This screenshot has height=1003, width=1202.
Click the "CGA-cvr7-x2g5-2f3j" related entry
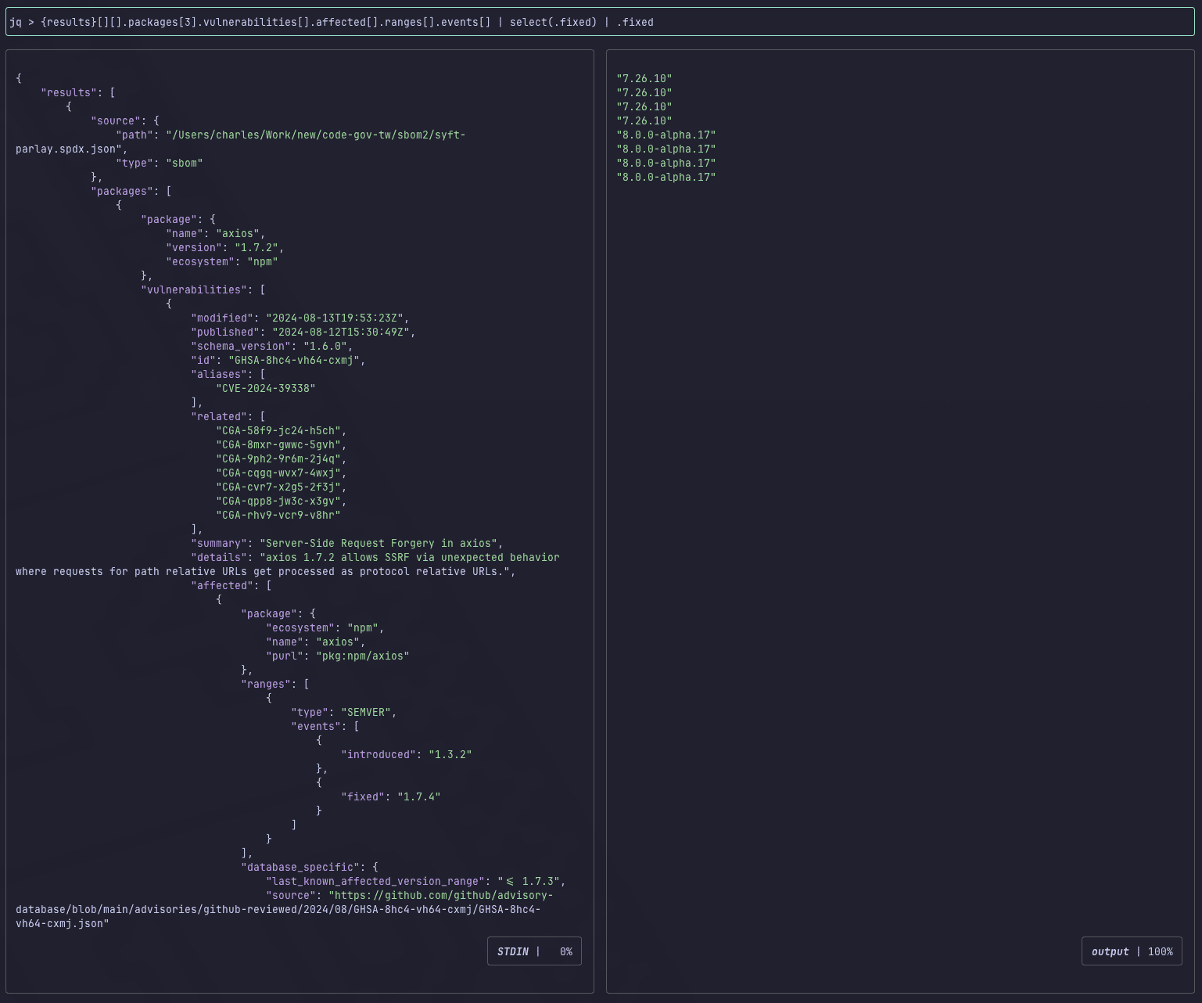278,487
